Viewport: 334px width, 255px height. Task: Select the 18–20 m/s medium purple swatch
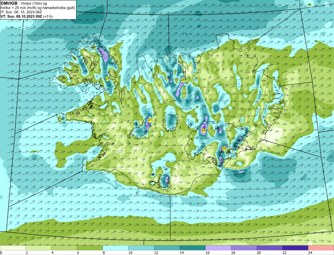coord(244,248)
